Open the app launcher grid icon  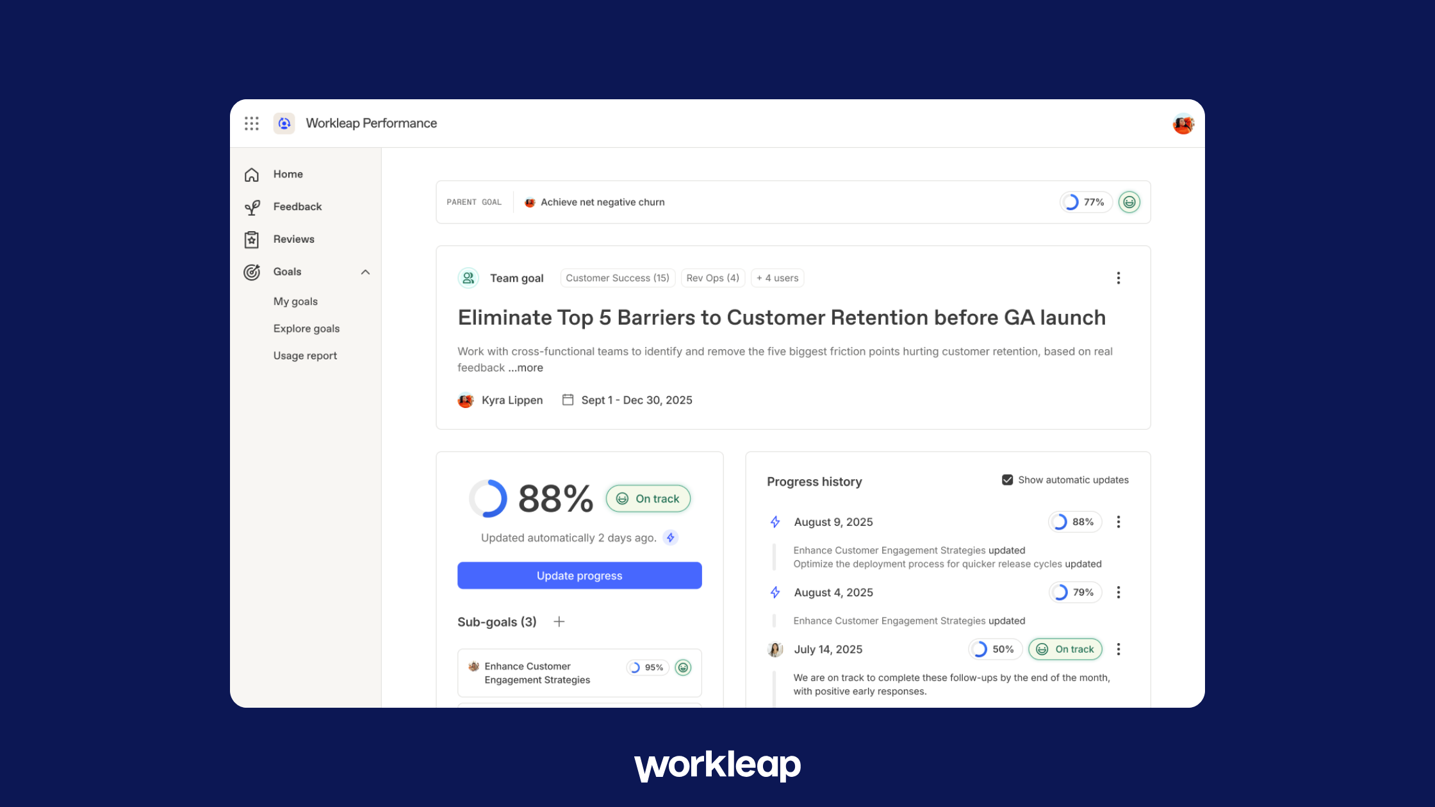[x=252, y=124]
